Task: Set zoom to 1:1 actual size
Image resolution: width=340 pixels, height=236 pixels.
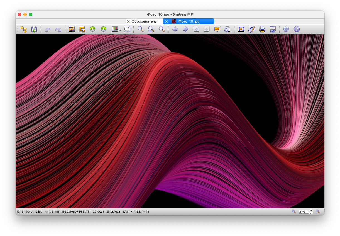Action: [x=151, y=29]
